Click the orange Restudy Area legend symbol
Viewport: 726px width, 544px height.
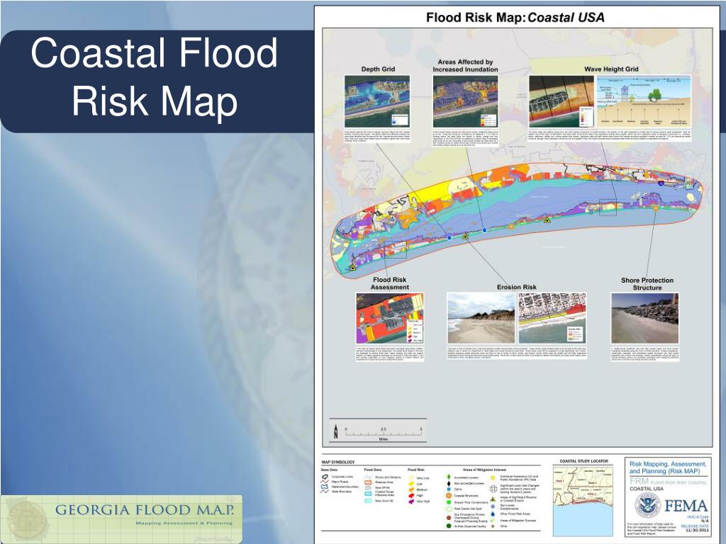[x=369, y=482]
